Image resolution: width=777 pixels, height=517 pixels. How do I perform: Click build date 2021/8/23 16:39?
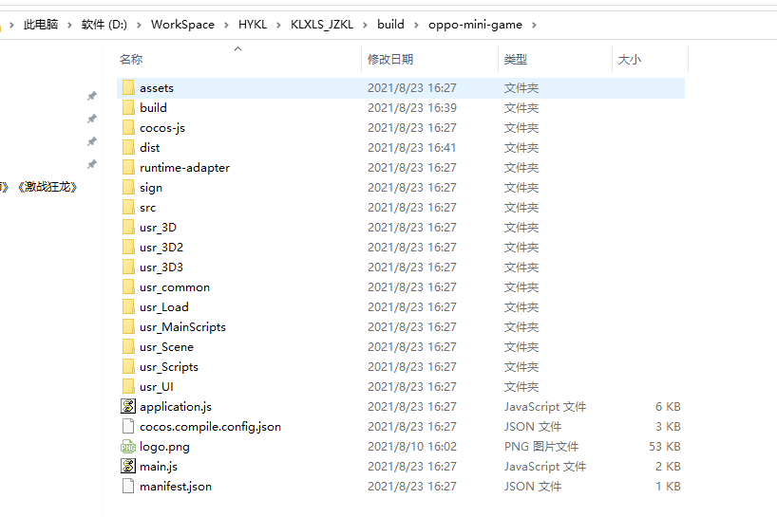pyautogui.click(x=412, y=108)
